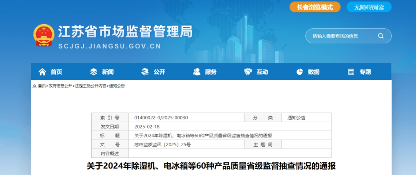This screenshot has width=416, height=175.
Task: Click the 主题词 label cell
Action: [263, 145]
